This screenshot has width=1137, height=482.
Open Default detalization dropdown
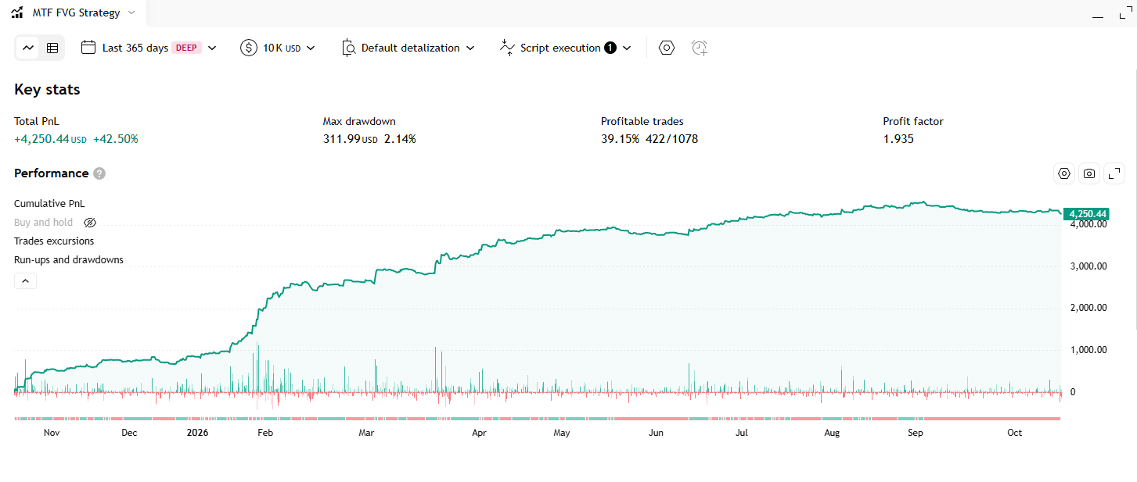pos(408,48)
